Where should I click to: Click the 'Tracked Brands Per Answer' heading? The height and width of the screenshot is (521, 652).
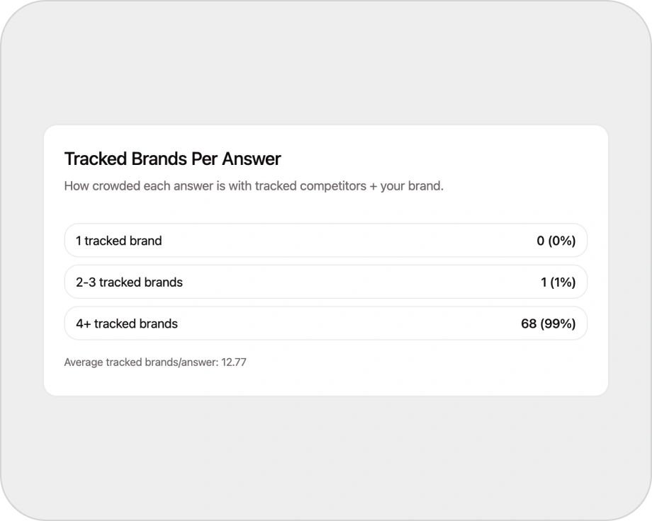[x=172, y=159]
